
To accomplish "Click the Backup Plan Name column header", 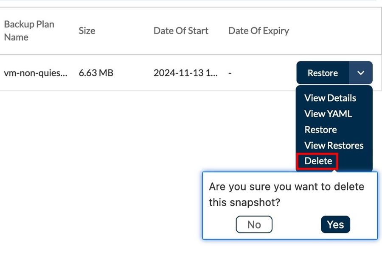I will point(29,30).
